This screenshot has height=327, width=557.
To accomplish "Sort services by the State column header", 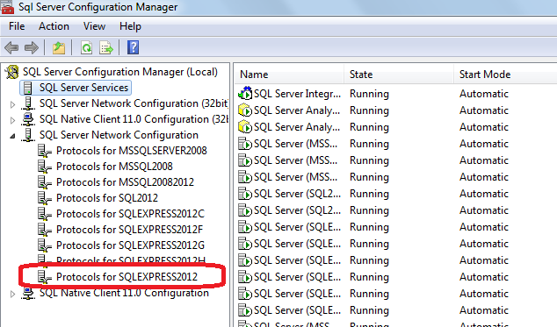I will 399,75.
